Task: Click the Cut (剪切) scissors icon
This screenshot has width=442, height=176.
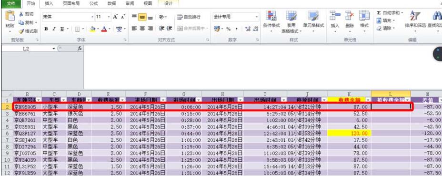Action: pyautogui.click(x=21, y=14)
